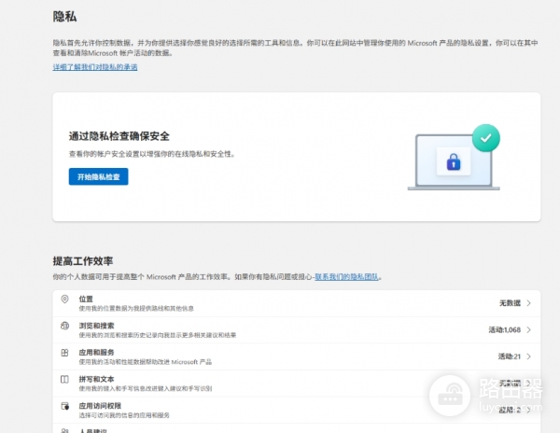Screen dimensions: 560x433
Task: Click the 通过隐私检查确保安全 heading
Action: (x=119, y=136)
